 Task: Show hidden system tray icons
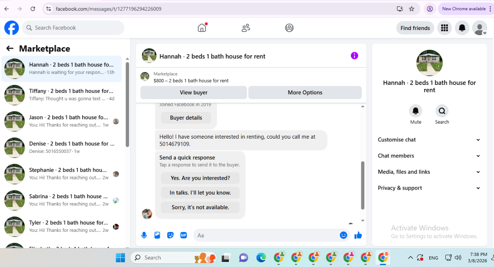point(410,258)
